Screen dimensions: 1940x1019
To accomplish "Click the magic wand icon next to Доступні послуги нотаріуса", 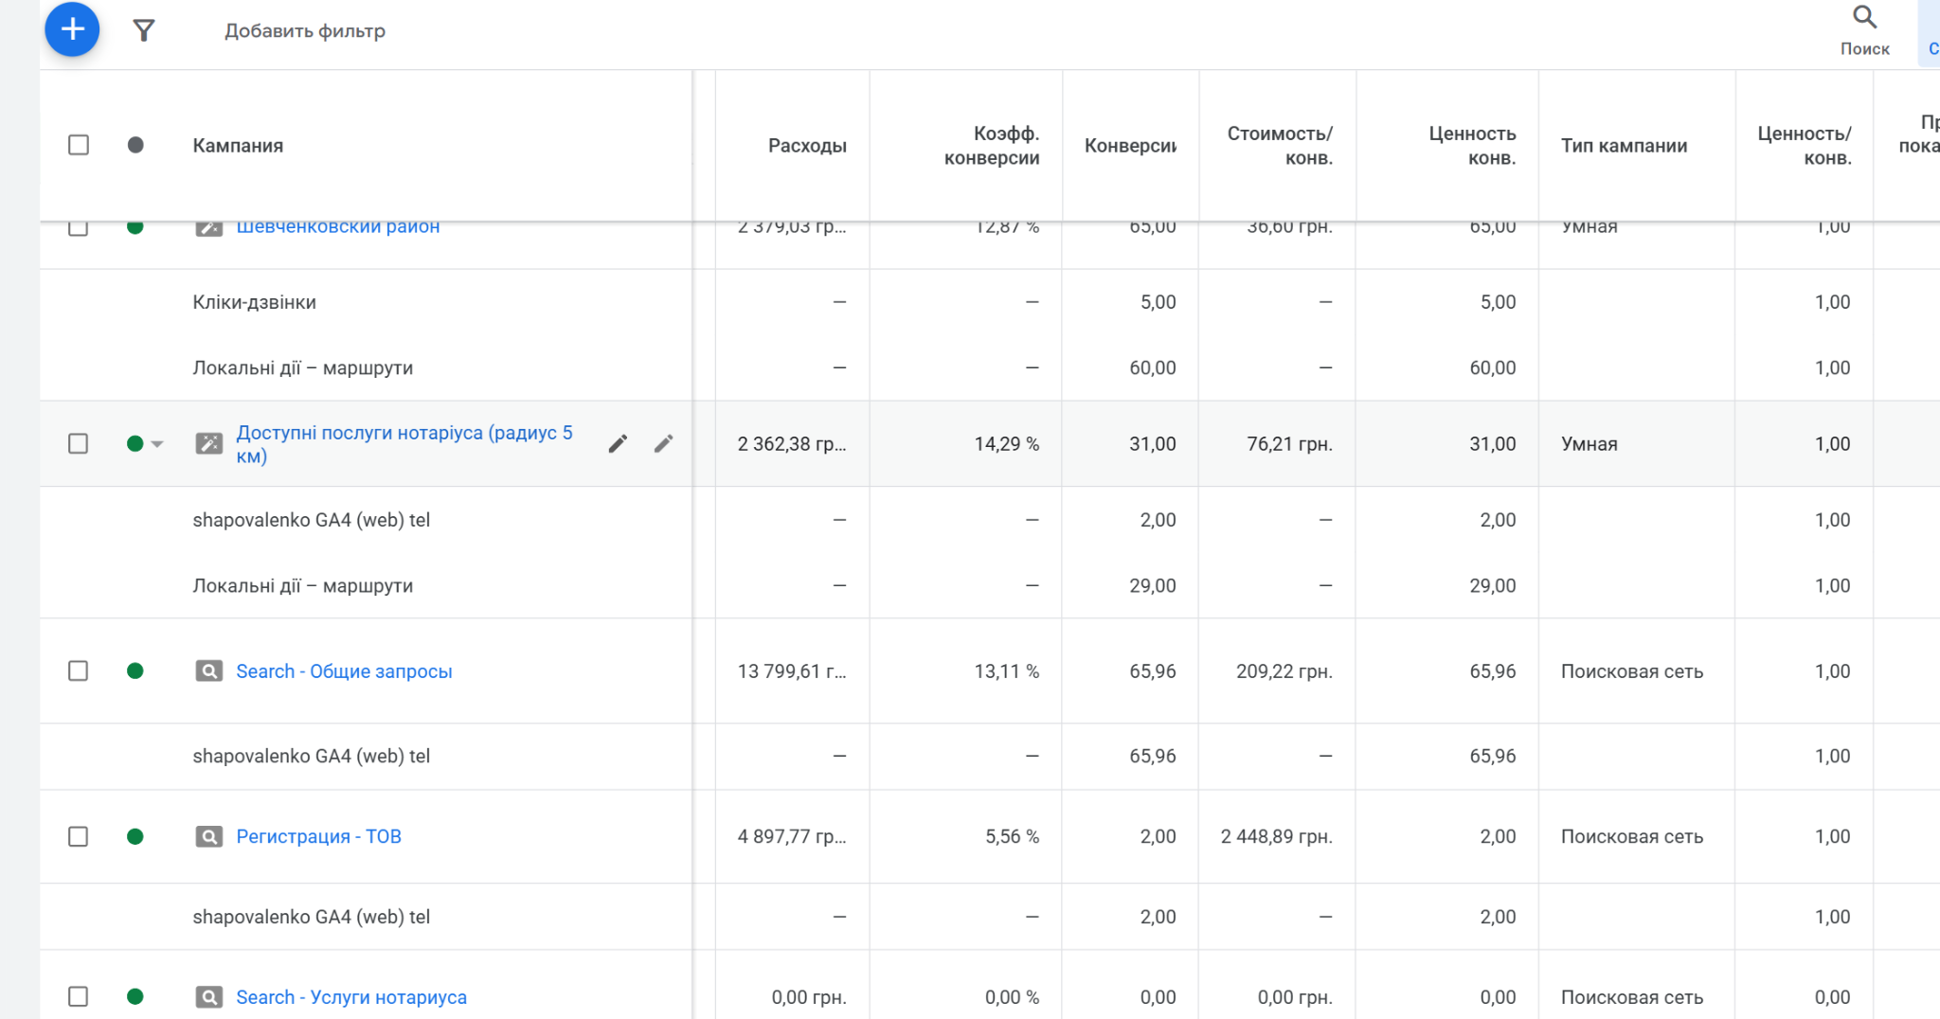I will pyautogui.click(x=208, y=443).
